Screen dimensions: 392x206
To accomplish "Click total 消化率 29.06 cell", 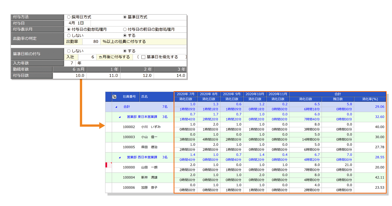I will pyautogui.click(x=370, y=107).
